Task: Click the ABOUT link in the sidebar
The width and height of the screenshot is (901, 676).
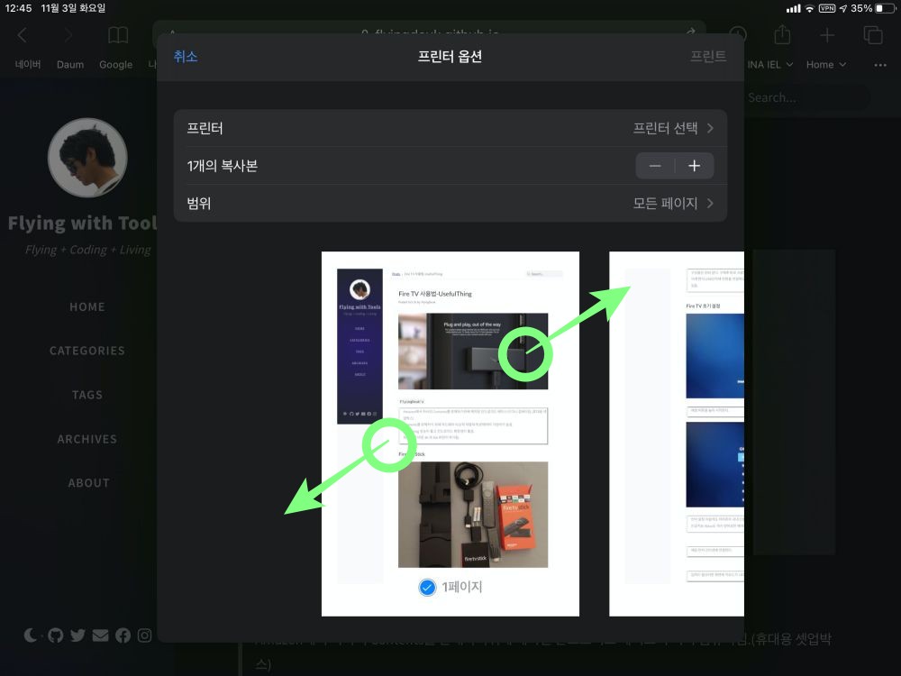Action: coord(87,482)
